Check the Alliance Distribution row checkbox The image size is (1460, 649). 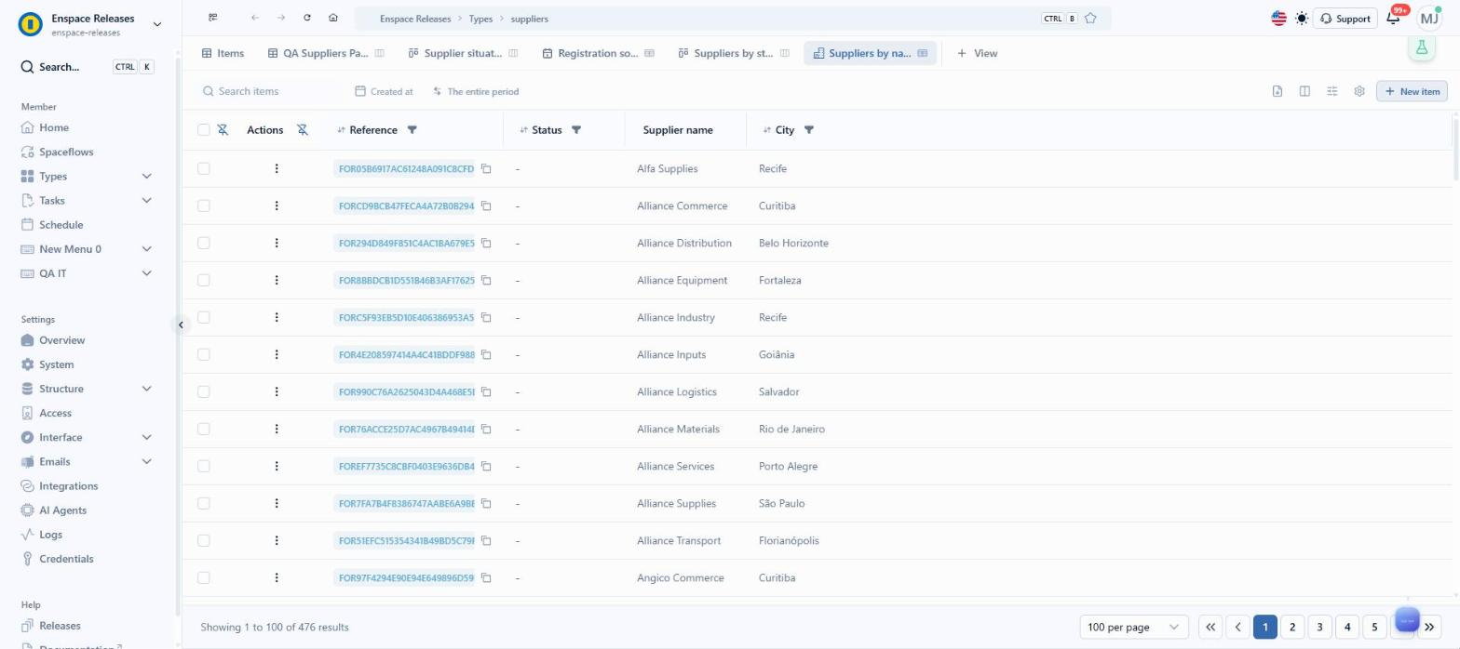tap(204, 243)
